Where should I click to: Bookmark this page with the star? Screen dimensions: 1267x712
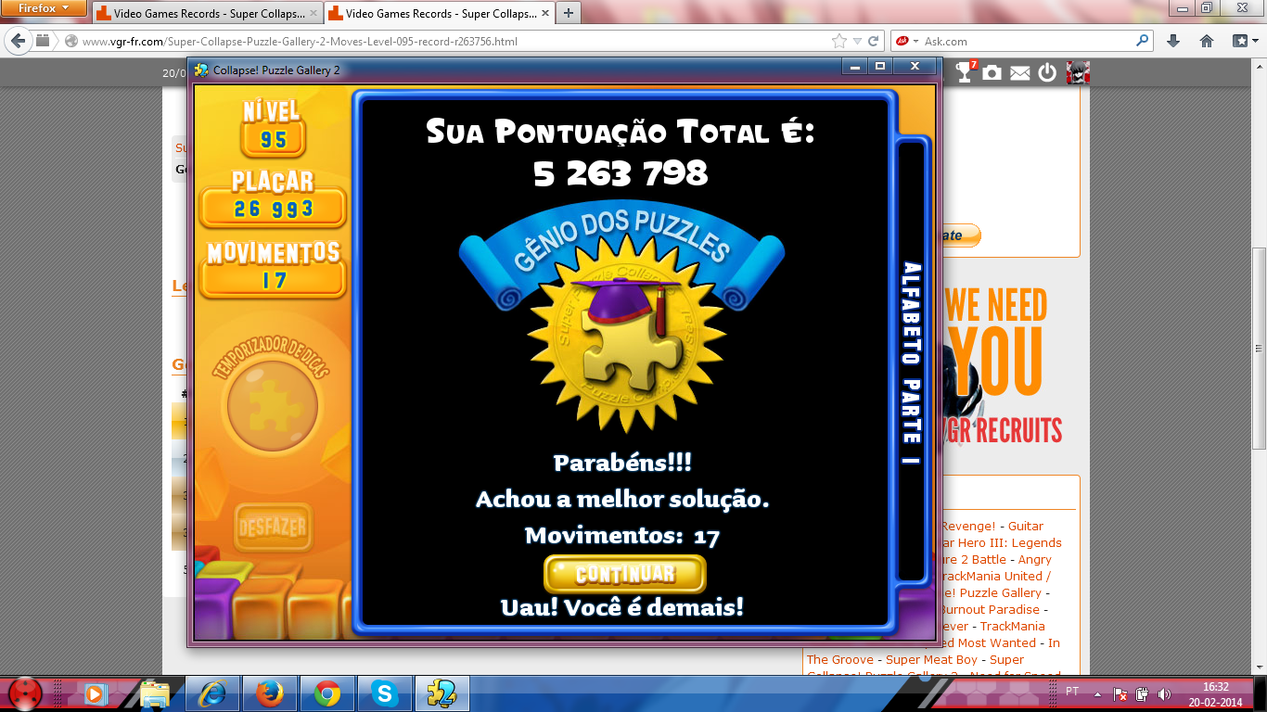(x=839, y=41)
